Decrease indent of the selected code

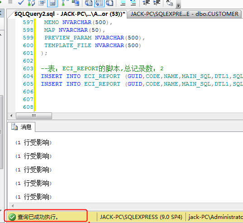coord(146,3)
